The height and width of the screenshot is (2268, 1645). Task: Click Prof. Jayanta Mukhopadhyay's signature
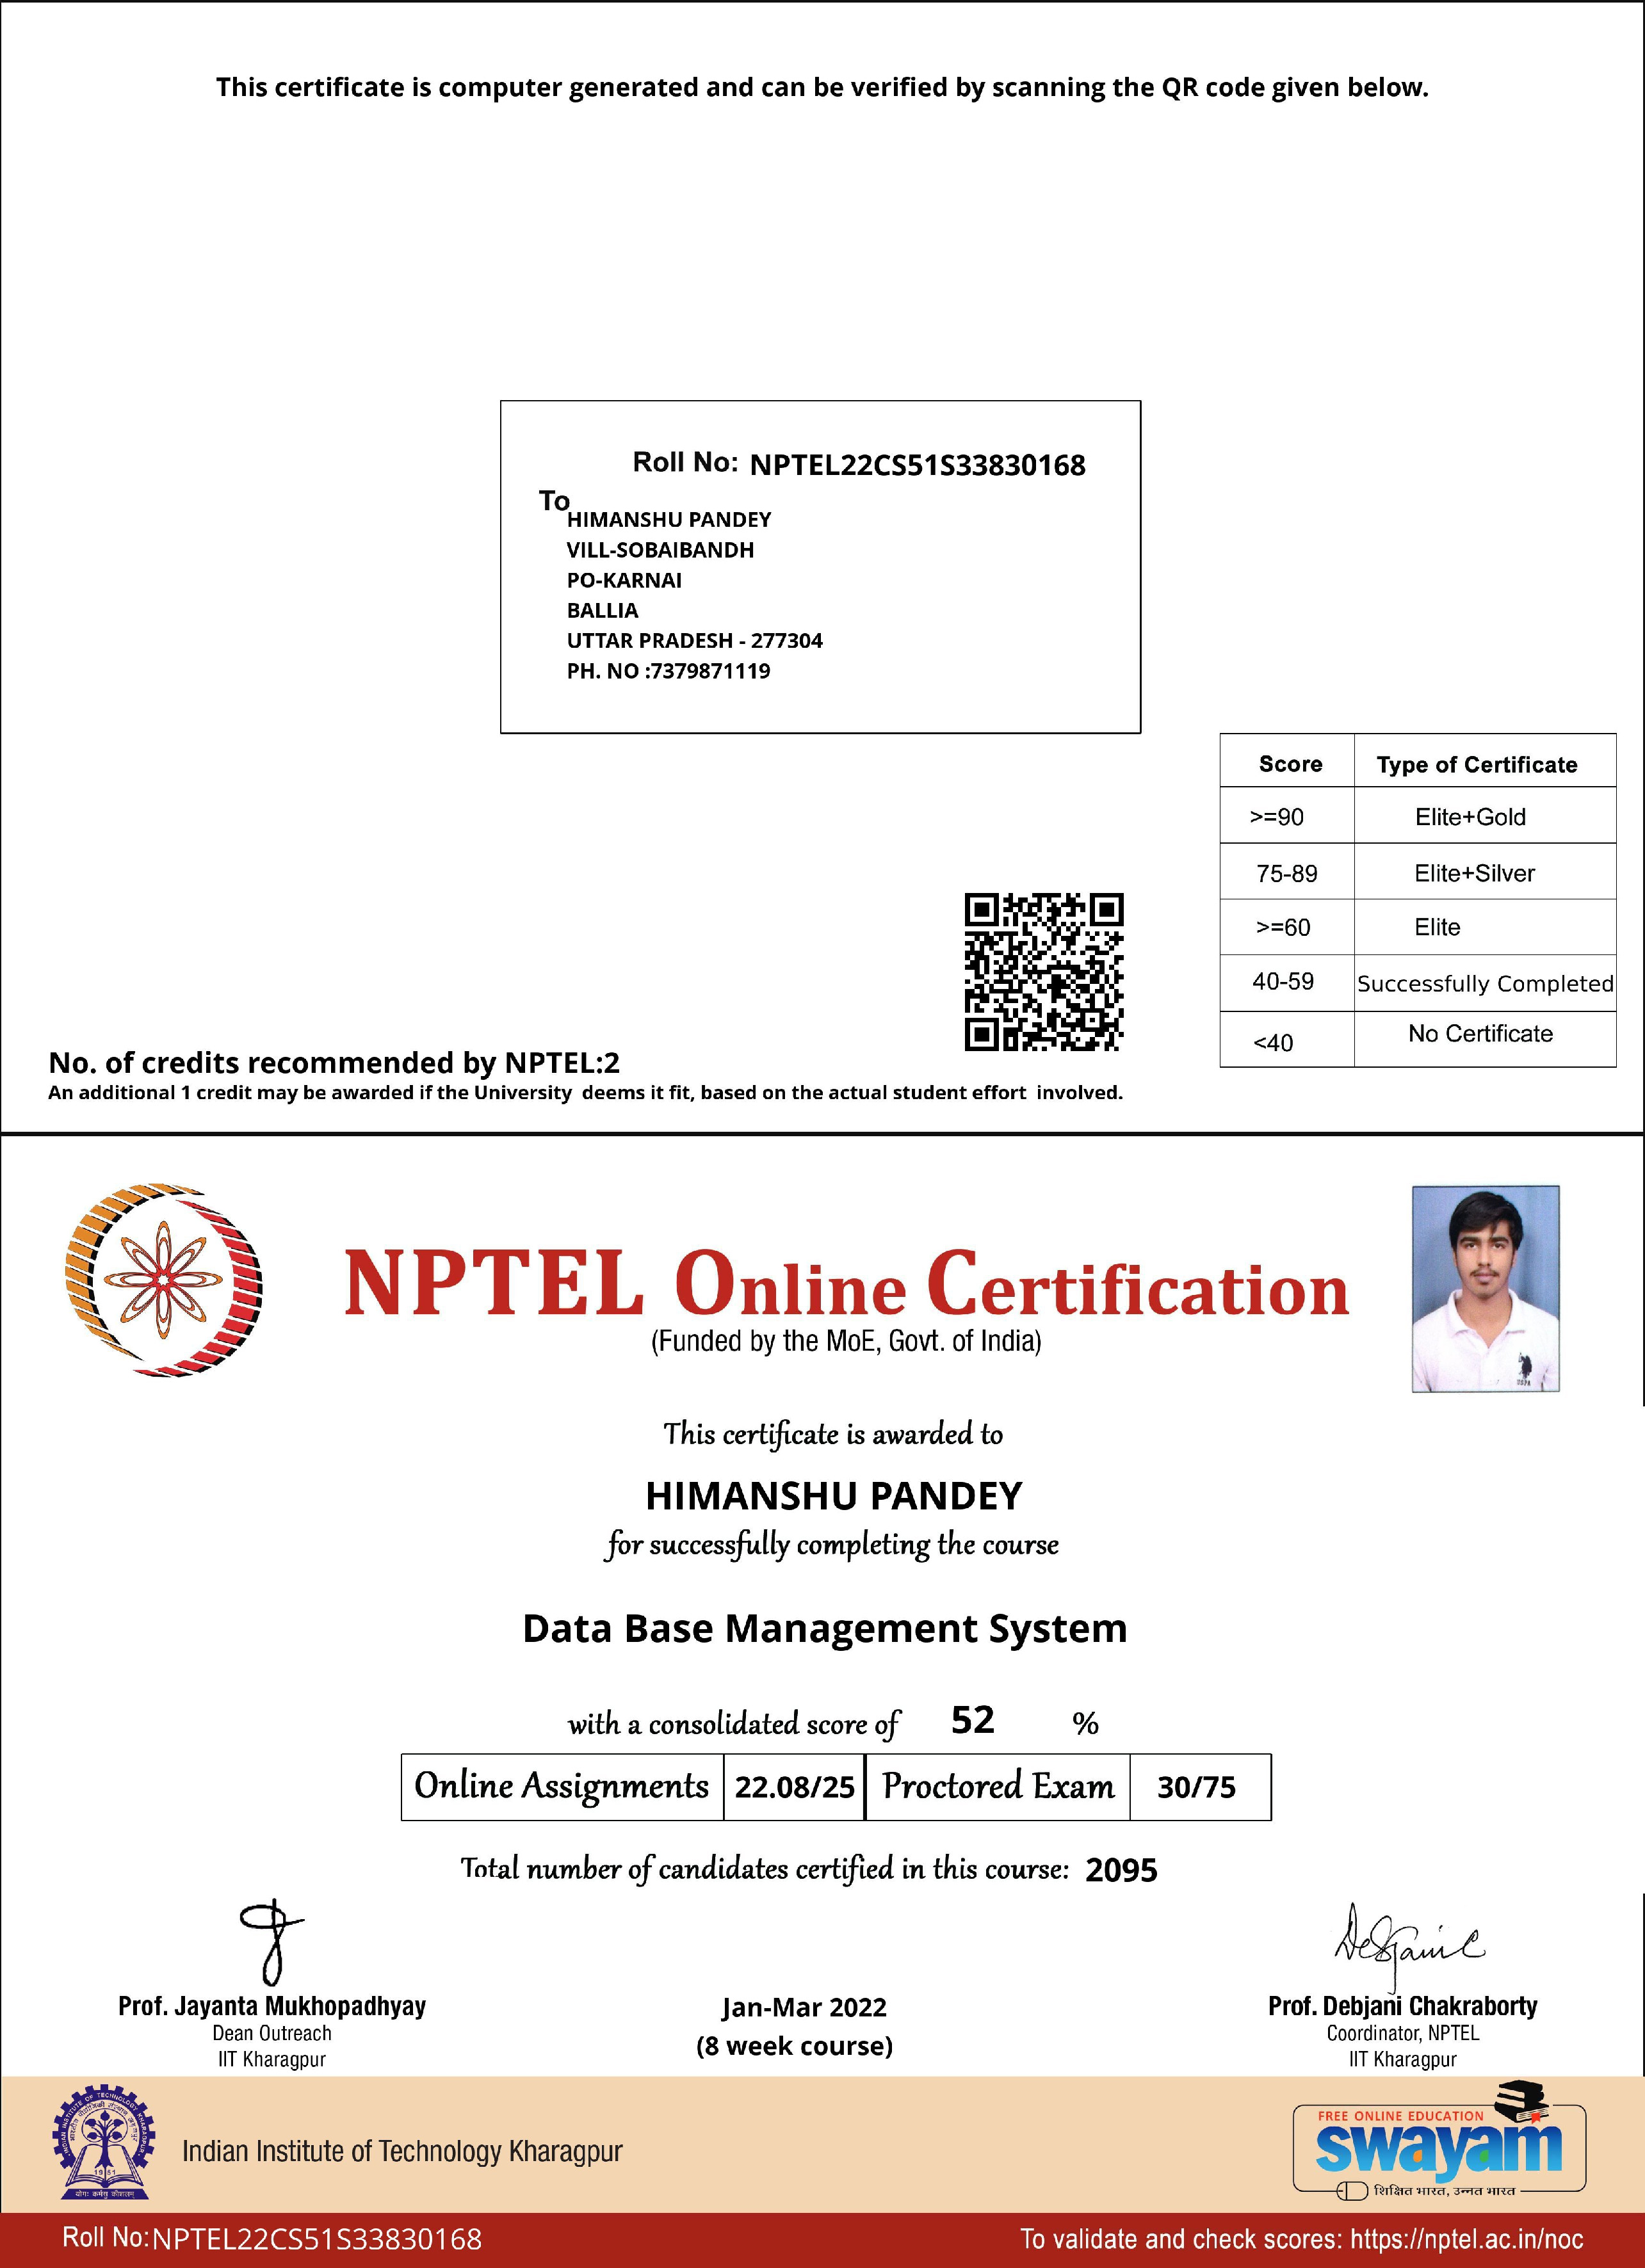[x=271, y=1943]
